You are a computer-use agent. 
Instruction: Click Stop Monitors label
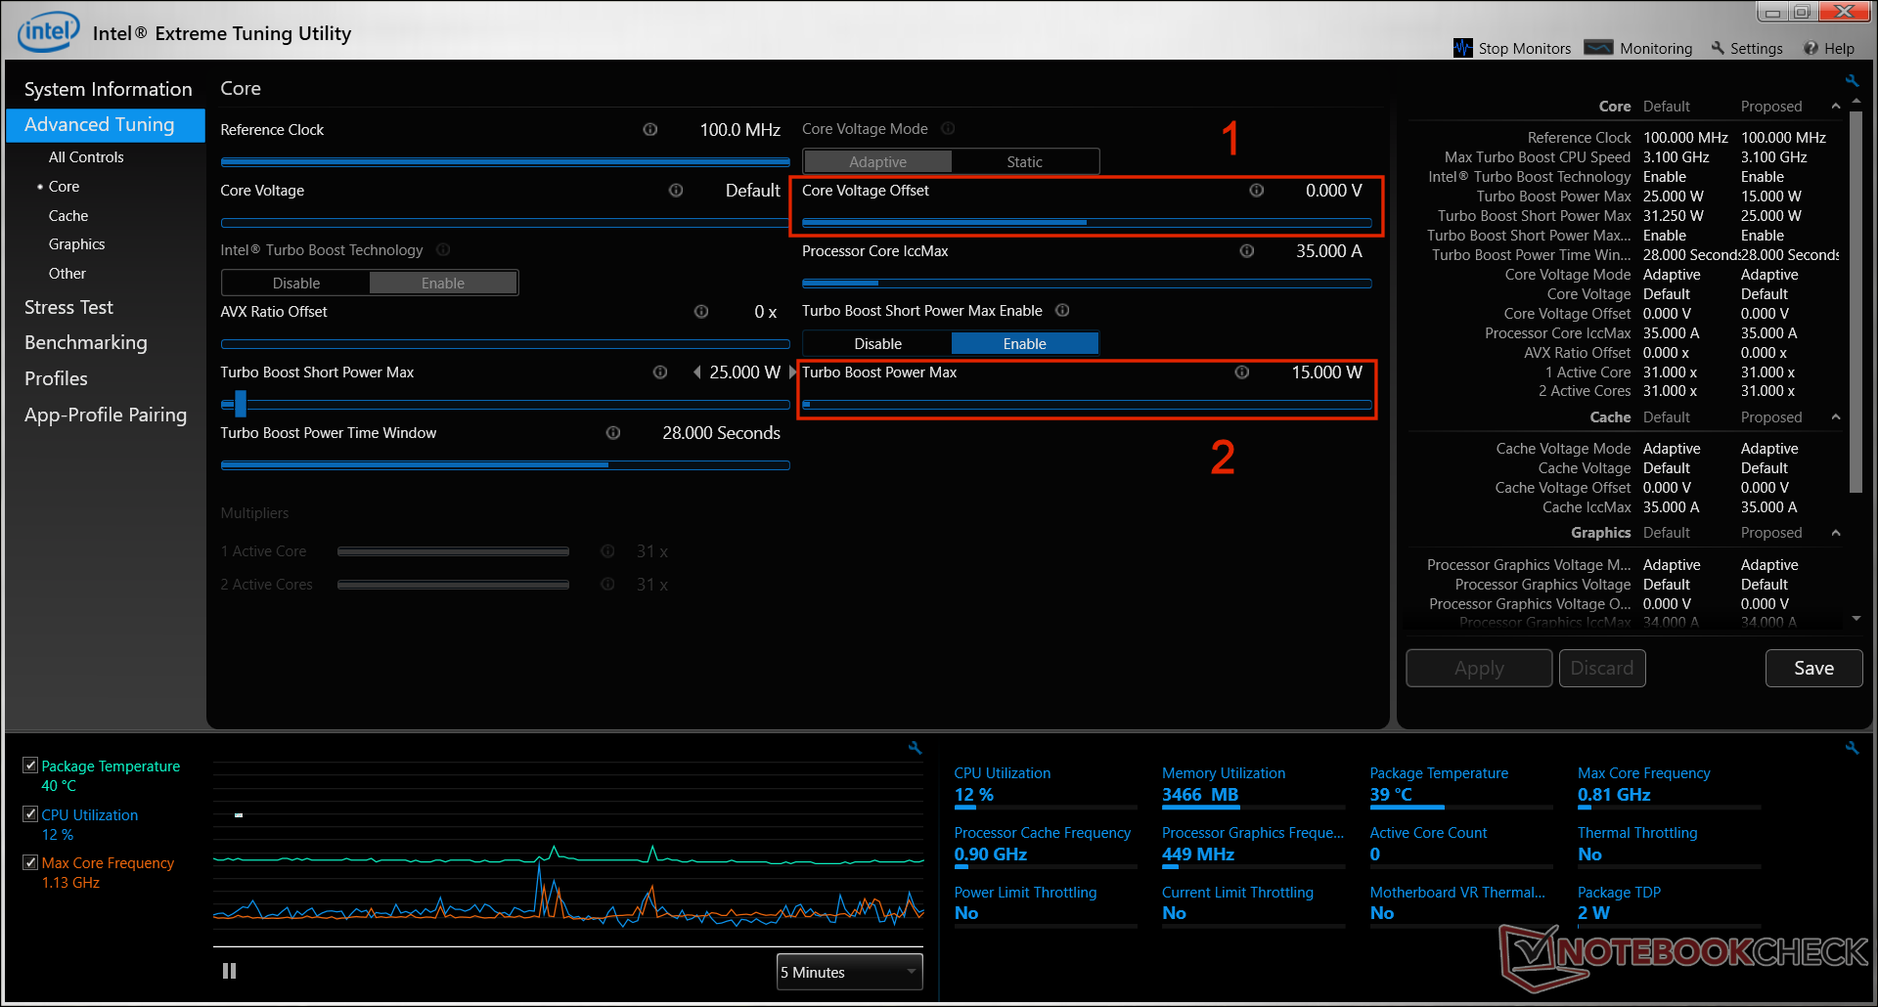coord(1524,48)
